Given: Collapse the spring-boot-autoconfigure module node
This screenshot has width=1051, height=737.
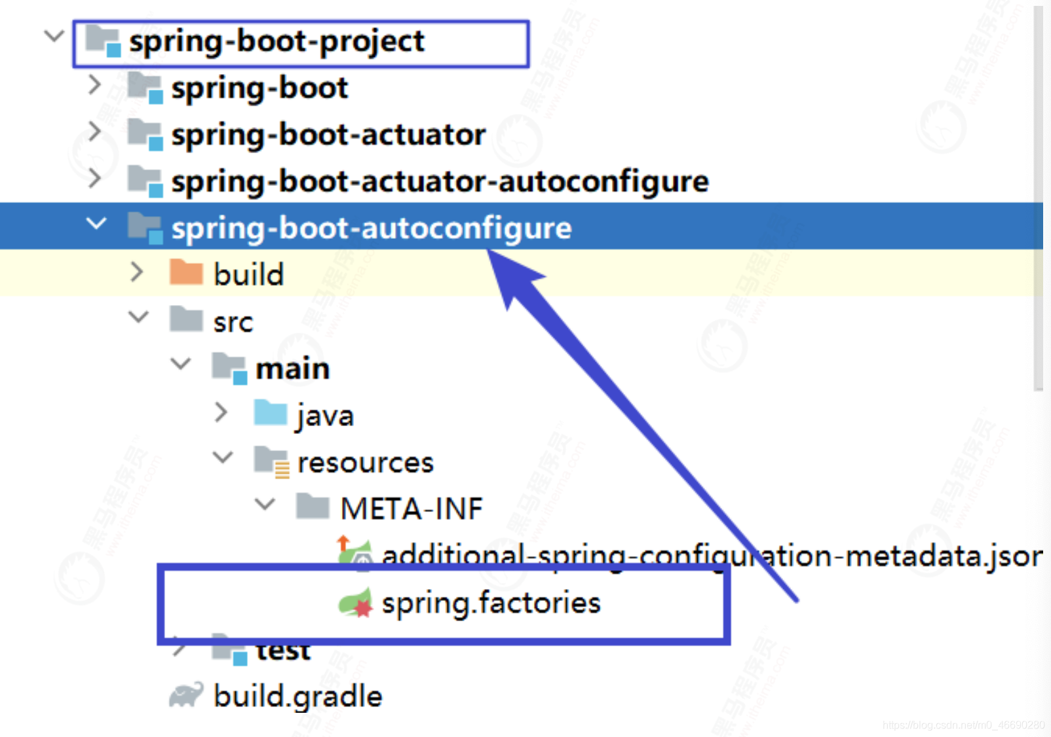Looking at the screenshot, I should pyautogui.click(x=96, y=223).
